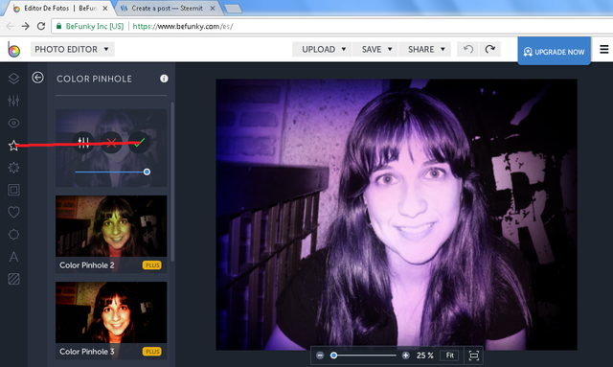Screen dimensions: 613x367
Task: Cancel the effect with red X
Action: tap(111, 143)
